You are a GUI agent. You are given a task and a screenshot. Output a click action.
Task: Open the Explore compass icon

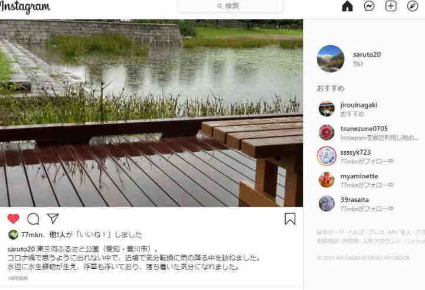[x=413, y=6]
